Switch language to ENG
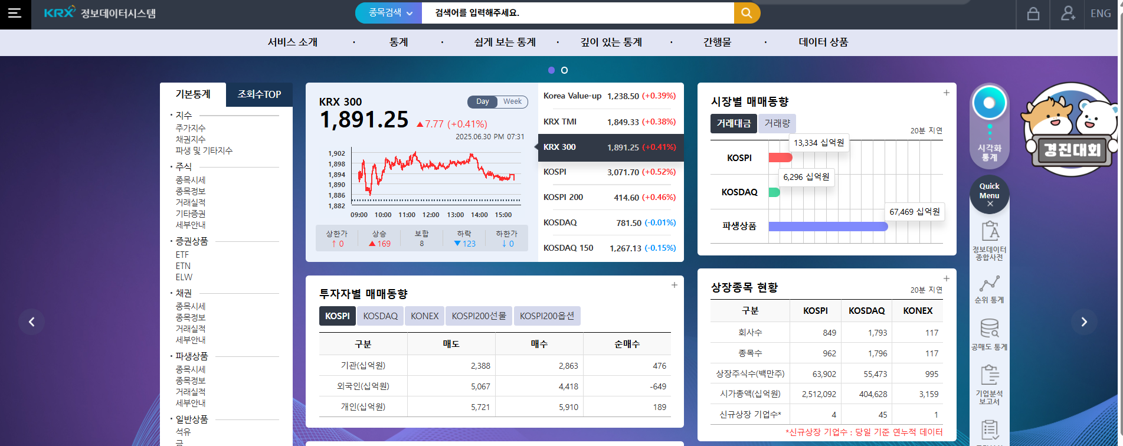 click(x=1101, y=14)
